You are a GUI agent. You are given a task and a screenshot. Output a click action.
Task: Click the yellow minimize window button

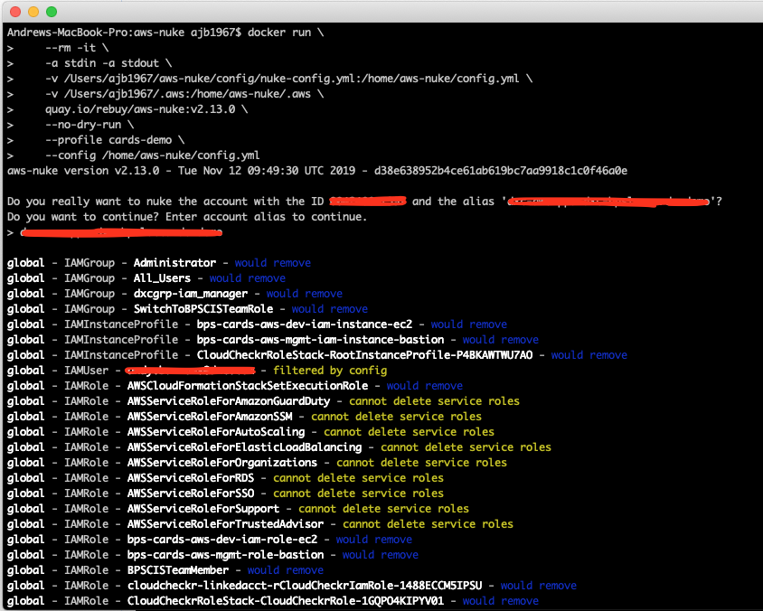[x=33, y=11]
